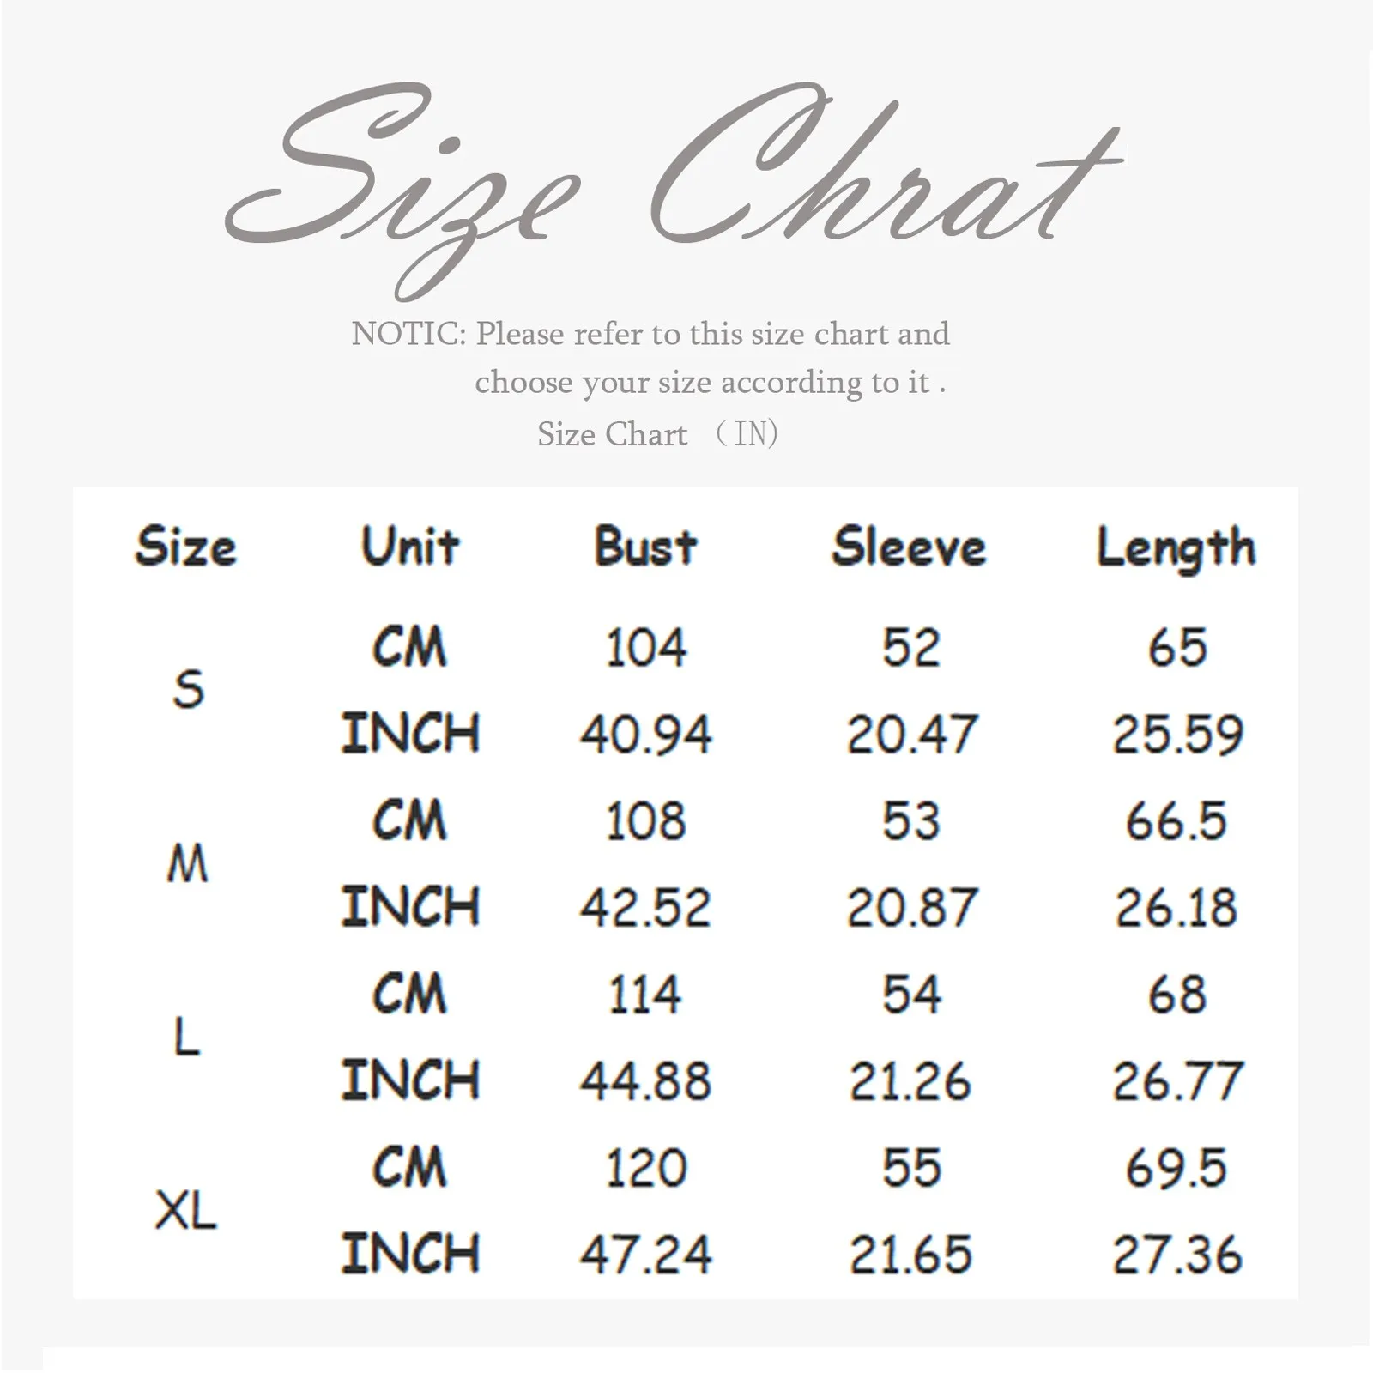1373x1373 pixels.
Task: Click the length inch value 26.77
Action: coord(1177,1081)
